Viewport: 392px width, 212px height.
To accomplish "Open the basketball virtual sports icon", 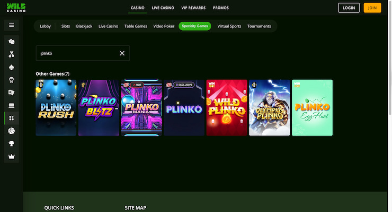I will pyautogui.click(x=11, y=131).
